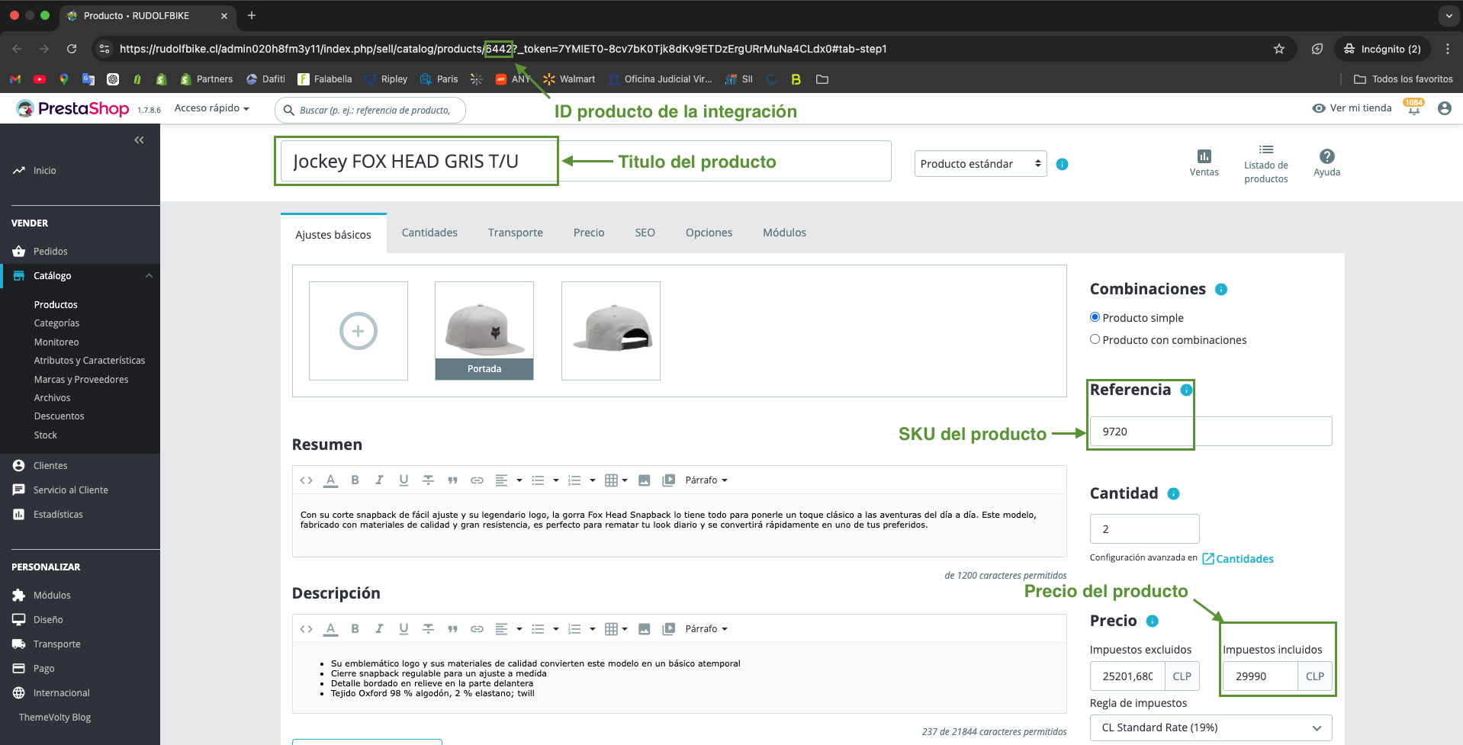This screenshot has width=1463, height=745.
Task: Open the Acceso rápido dropdown
Action: tap(212, 108)
